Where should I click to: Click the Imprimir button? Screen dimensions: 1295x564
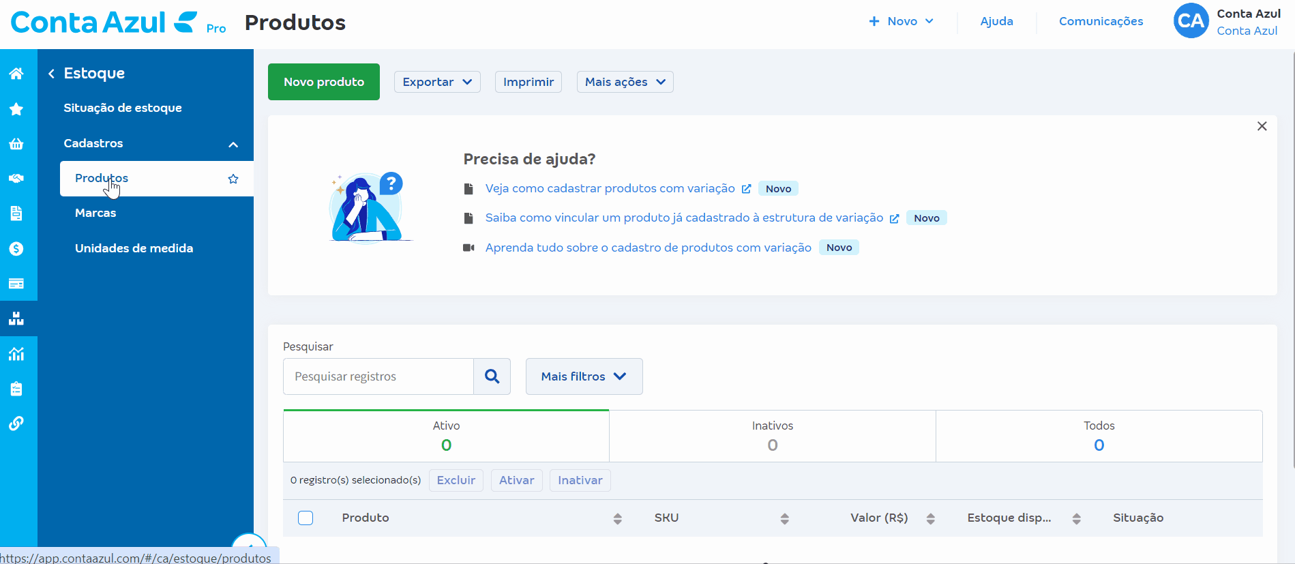529,82
